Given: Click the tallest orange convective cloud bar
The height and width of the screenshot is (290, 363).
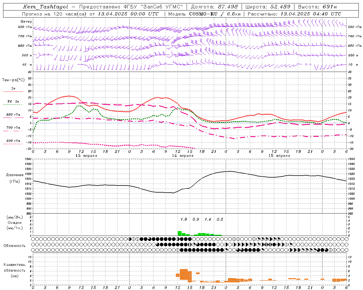Looking at the screenshot, I should 184,274.
